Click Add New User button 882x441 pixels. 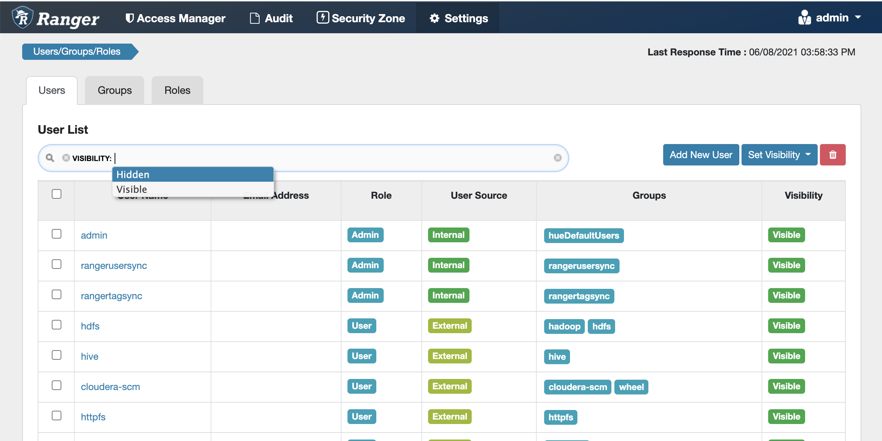click(700, 155)
